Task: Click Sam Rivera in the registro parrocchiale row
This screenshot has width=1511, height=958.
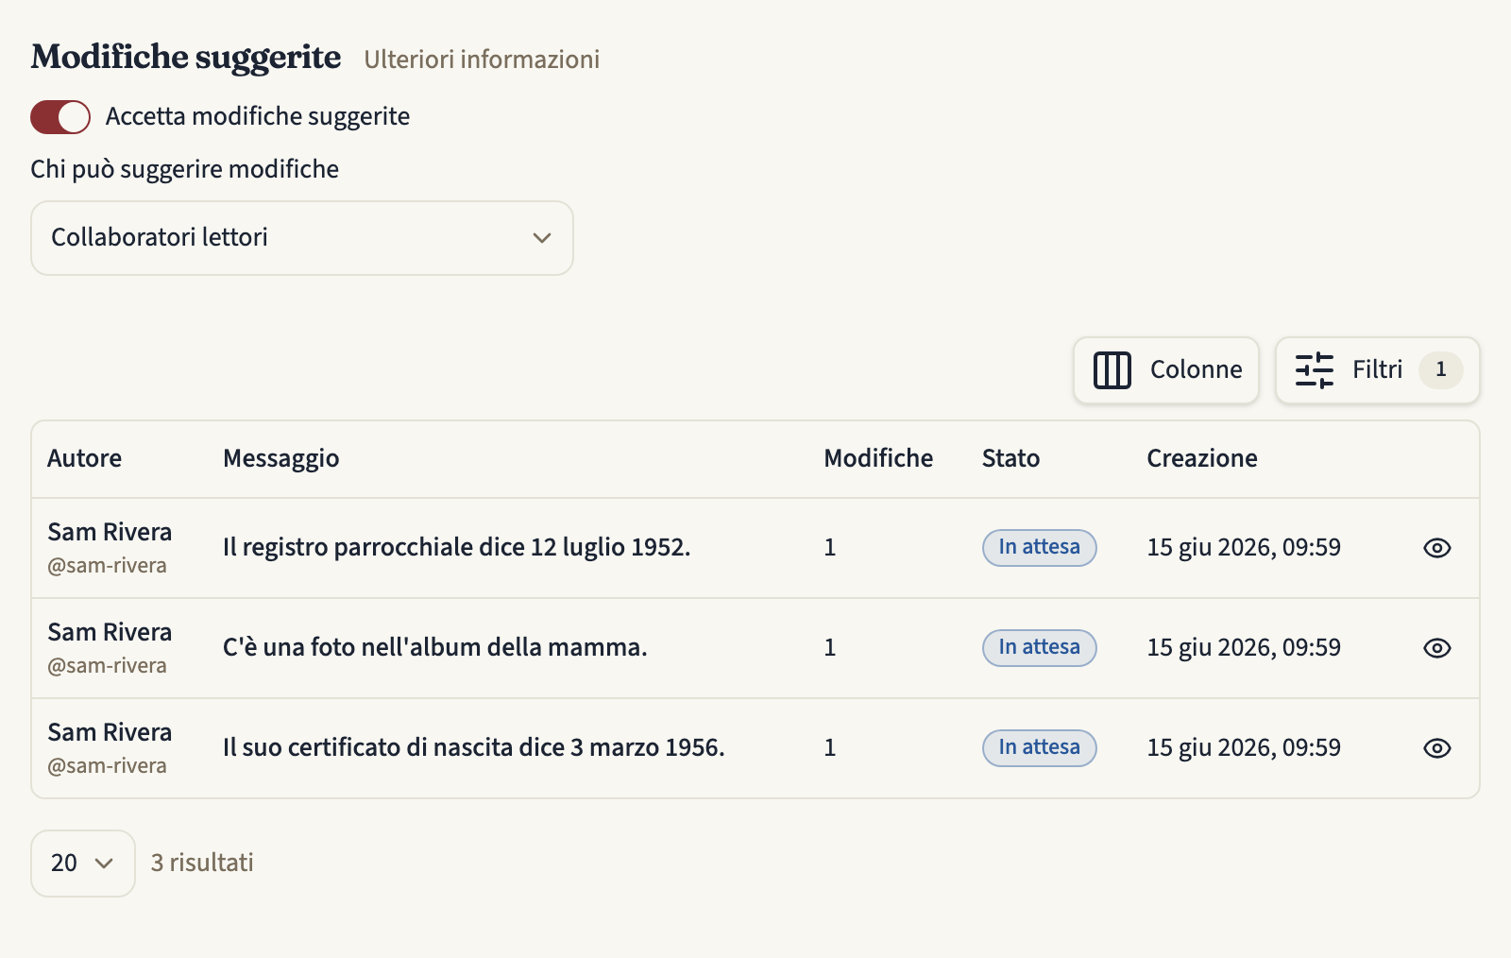Action: 110,533
